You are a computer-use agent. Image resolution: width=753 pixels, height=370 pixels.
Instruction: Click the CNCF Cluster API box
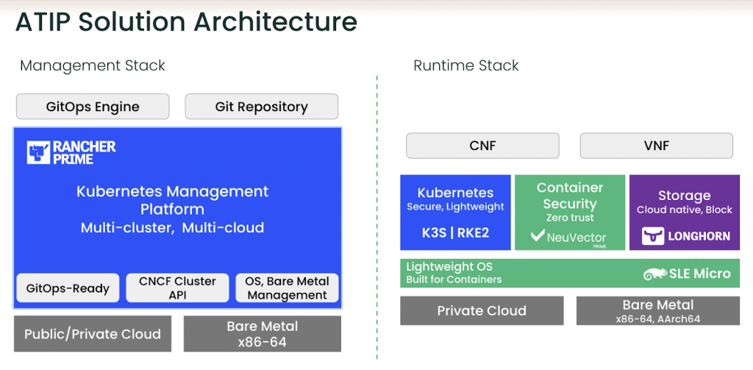click(177, 288)
